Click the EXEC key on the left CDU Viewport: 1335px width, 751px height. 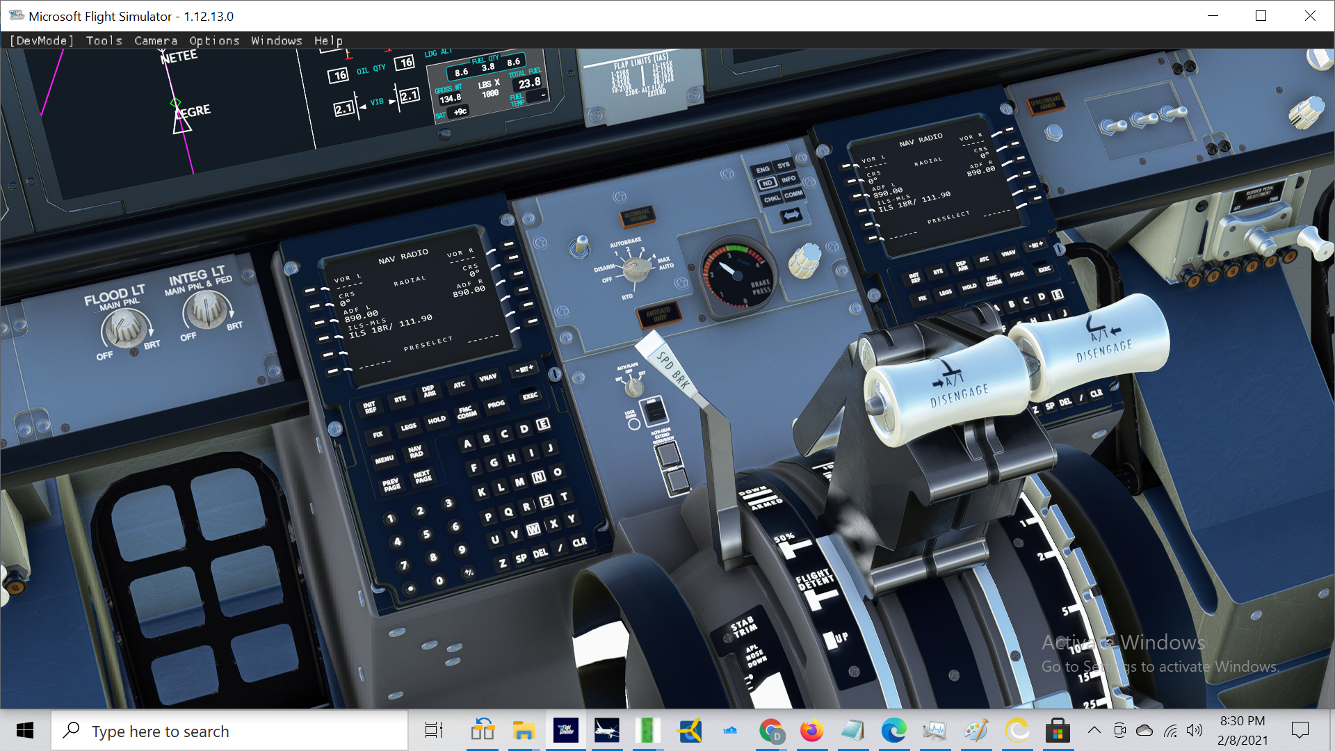(531, 396)
